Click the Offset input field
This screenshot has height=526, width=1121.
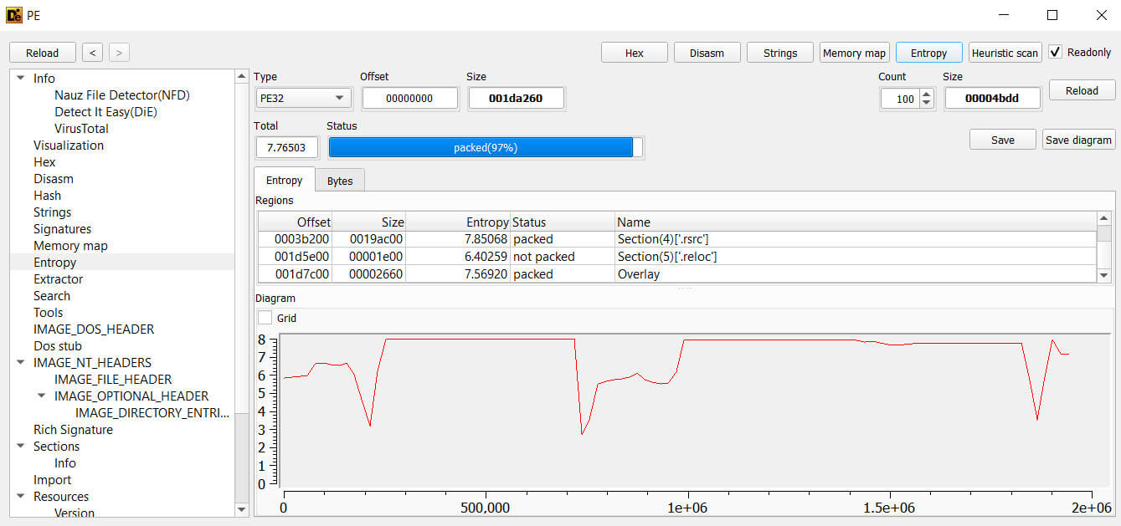click(x=410, y=98)
